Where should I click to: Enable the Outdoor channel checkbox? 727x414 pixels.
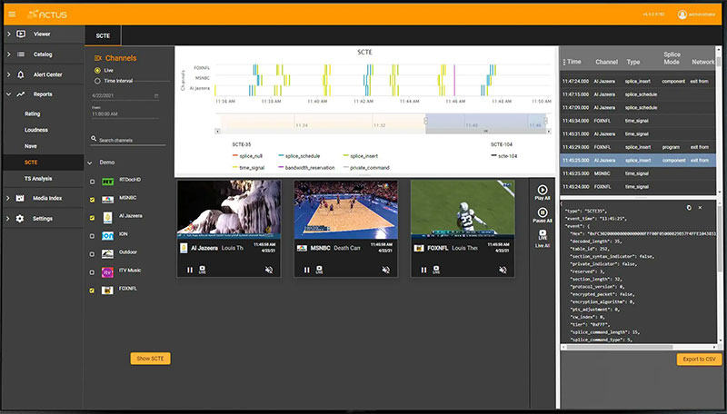point(92,252)
